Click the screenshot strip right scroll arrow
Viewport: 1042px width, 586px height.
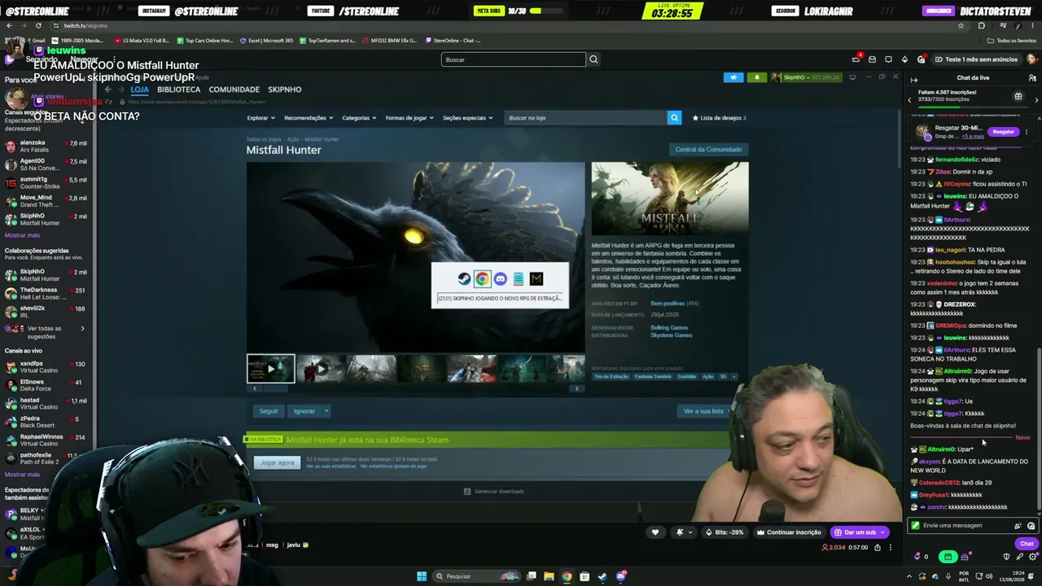[x=576, y=389]
